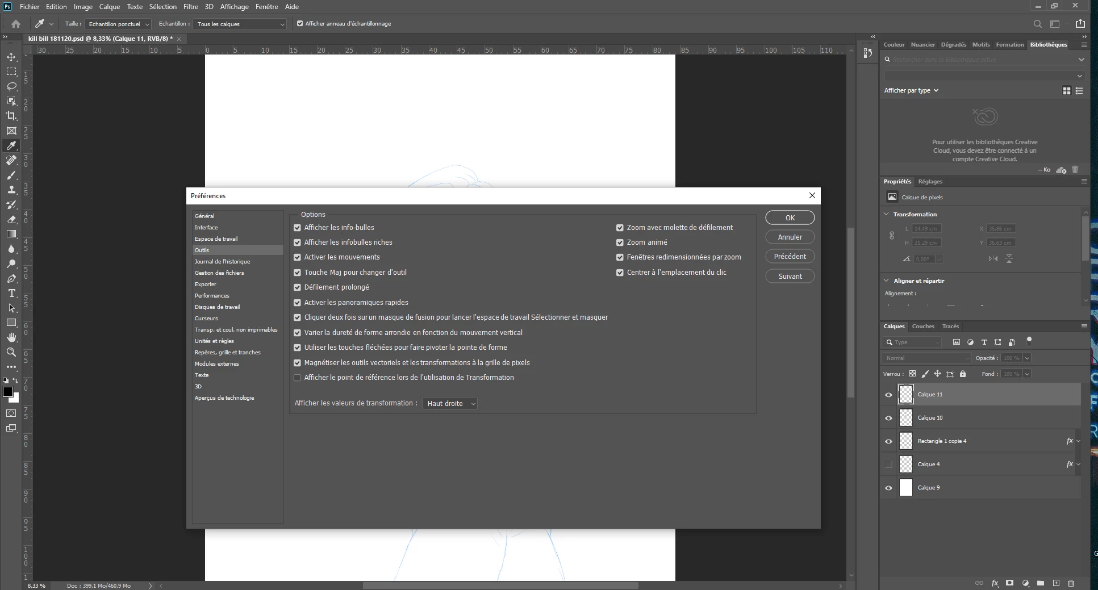Select the Gradient tool
This screenshot has width=1098, height=590.
[x=11, y=234]
